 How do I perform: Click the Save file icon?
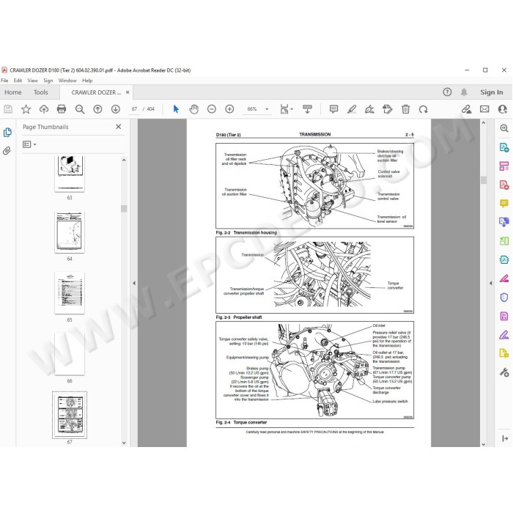point(8,109)
